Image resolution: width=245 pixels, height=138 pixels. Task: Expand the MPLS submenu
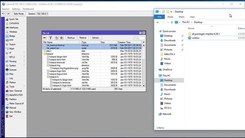(x=12, y=57)
